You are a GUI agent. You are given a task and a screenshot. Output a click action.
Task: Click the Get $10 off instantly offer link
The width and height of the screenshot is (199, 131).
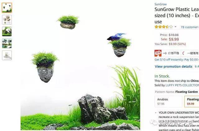pos(177,60)
